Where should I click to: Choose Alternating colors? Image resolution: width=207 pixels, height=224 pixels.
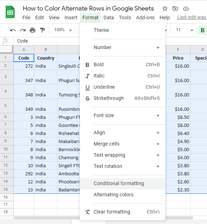[123, 195]
